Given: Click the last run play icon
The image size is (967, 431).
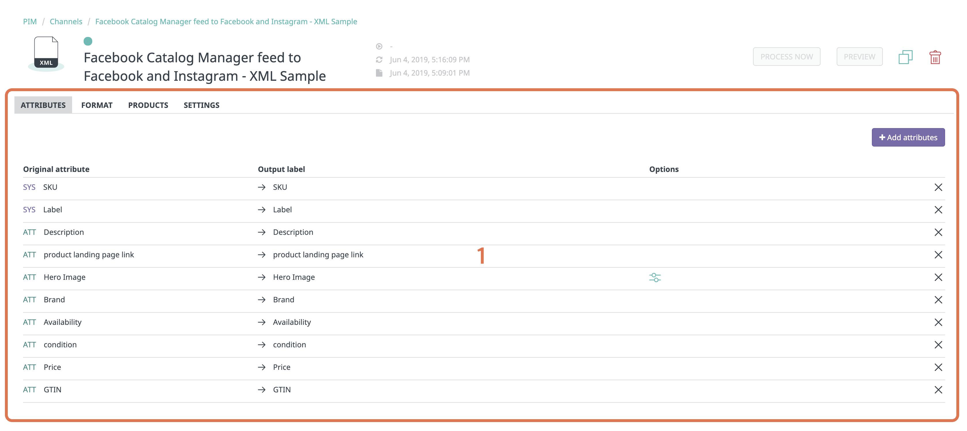Looking at the screenshot, I should pyautogui.click(x=379, y=46).
